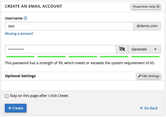Click the last green password strength bar

(145, 56)
